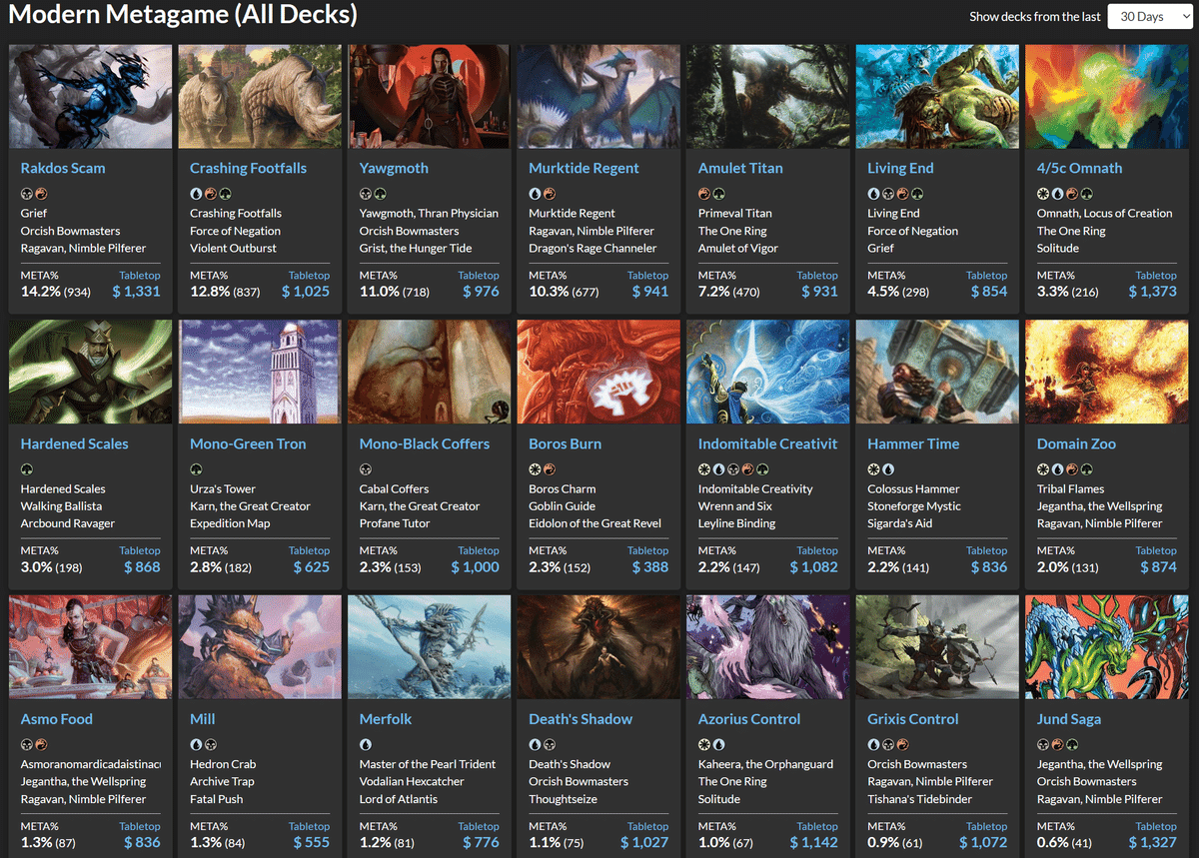Click the Hammer Time card artwork
The image size is (1199, 858).
point(937,372)
